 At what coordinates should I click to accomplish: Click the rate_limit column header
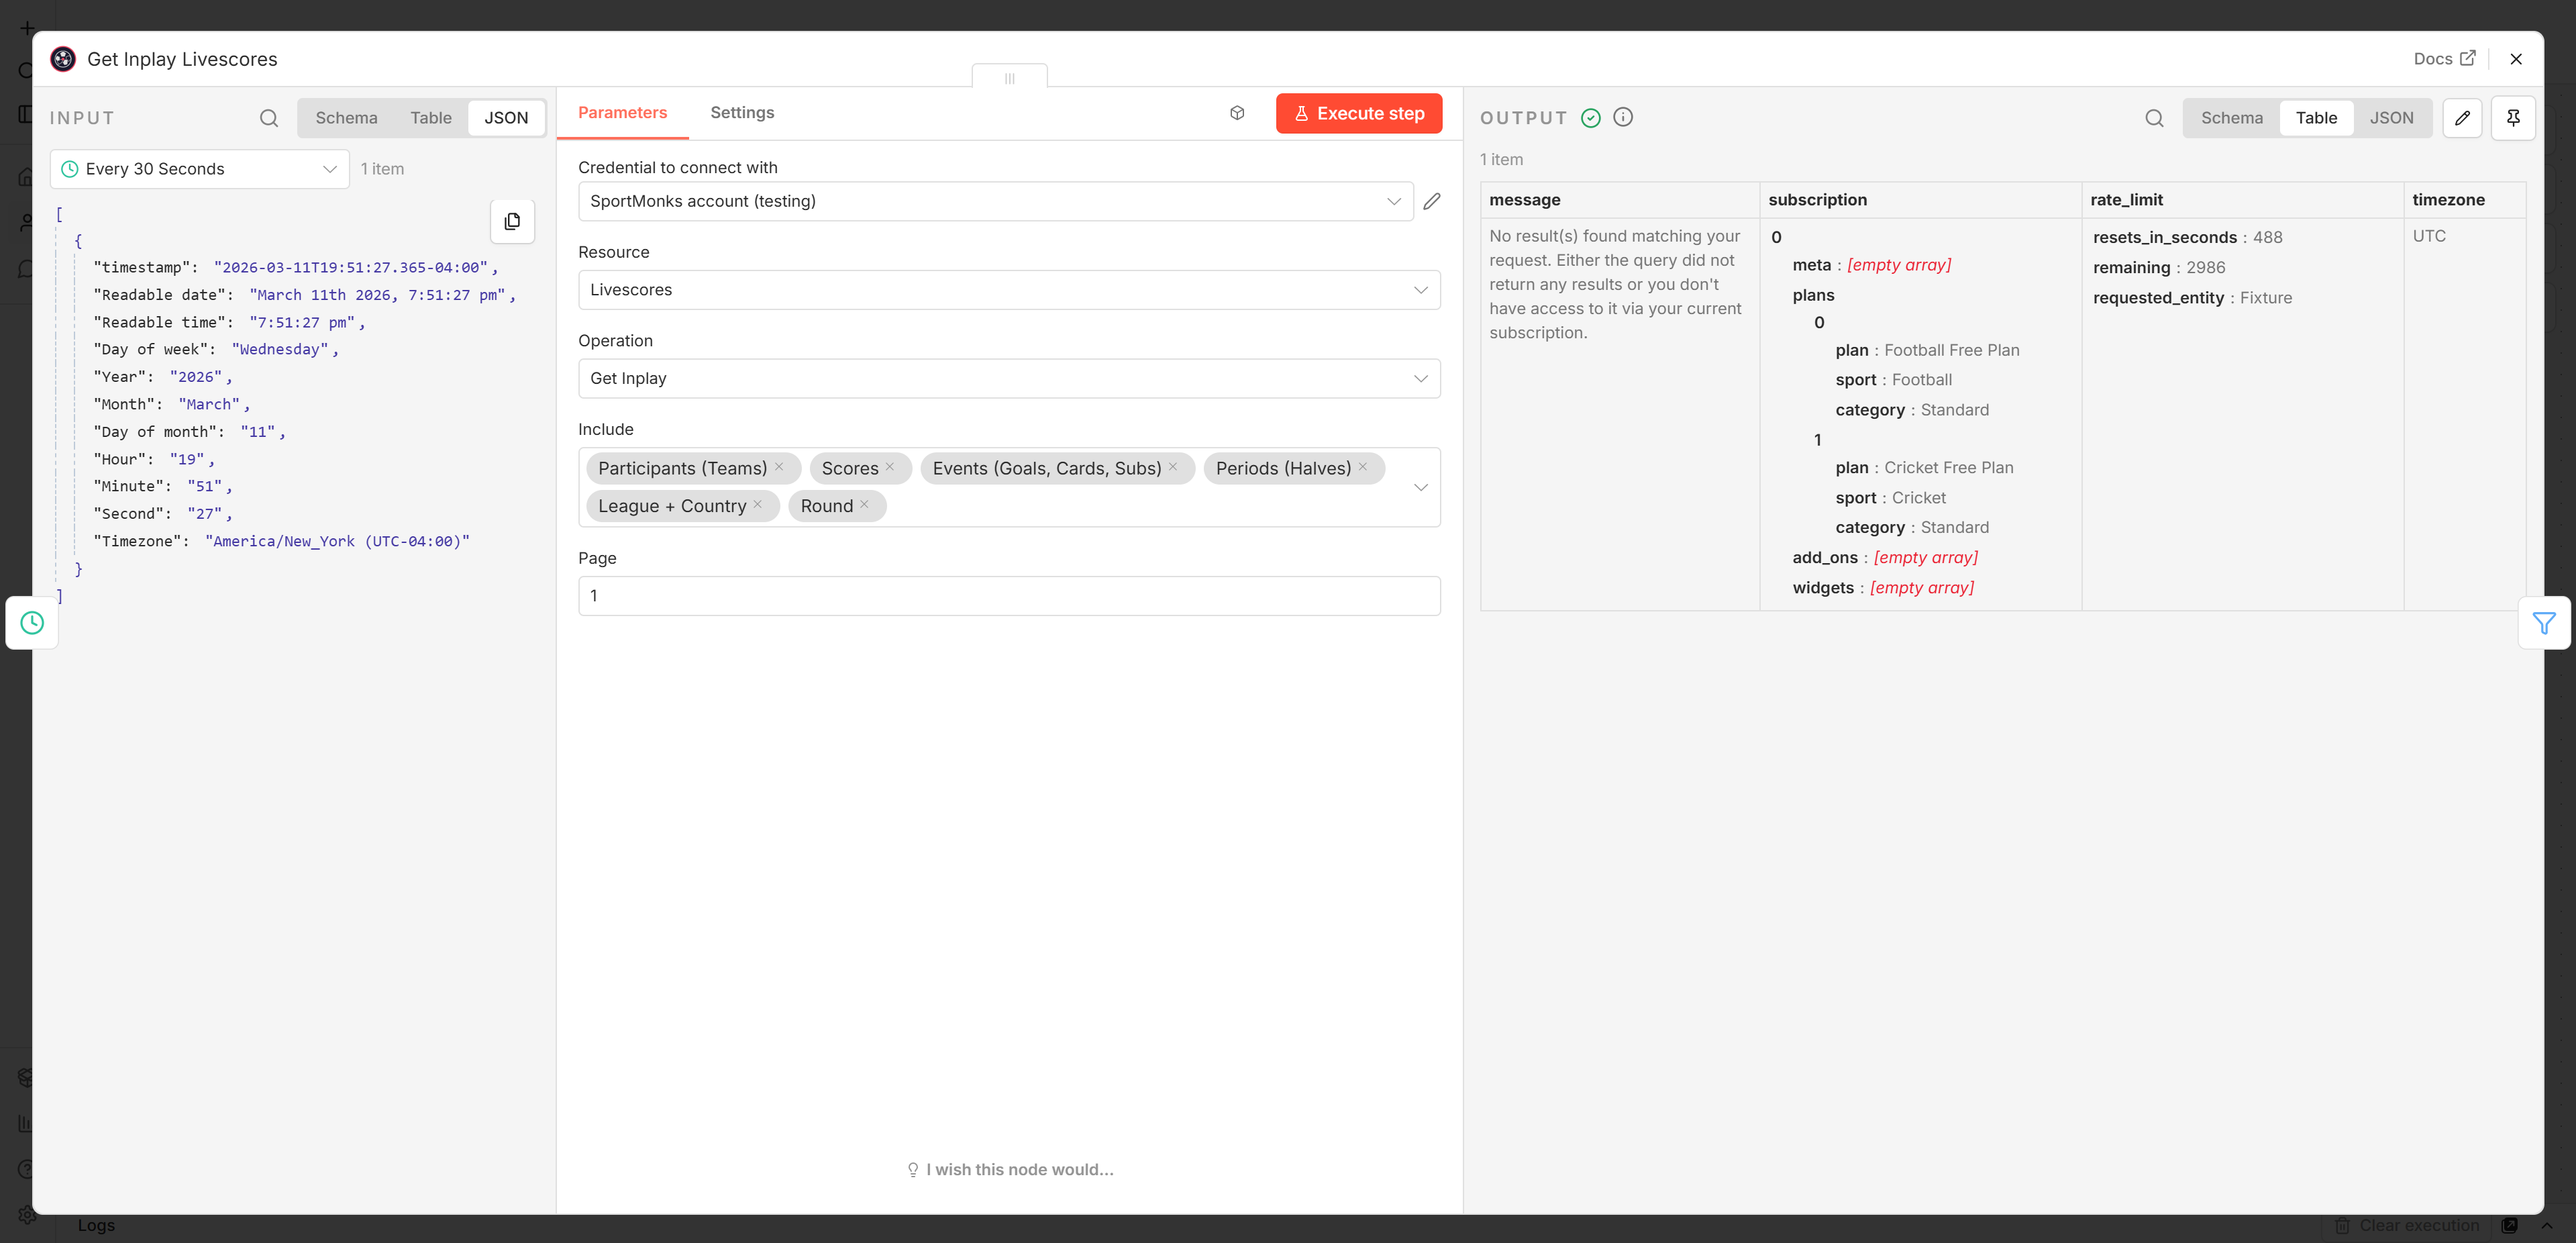point(2242,200)
